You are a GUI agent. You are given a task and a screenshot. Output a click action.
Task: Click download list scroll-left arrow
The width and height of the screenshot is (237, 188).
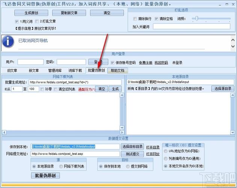4,132
